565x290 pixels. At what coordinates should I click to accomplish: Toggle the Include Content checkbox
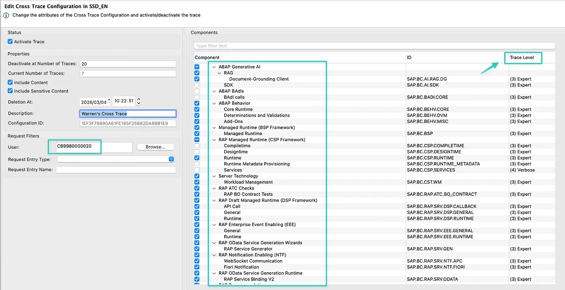pyautogui.click(x=10, y=82)
